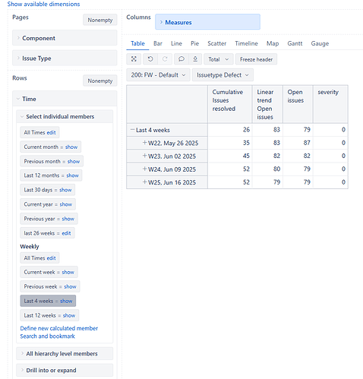Open the 200: FW - Default page dropdown
Screen dimensions: 363x379
tap(158, 75)
